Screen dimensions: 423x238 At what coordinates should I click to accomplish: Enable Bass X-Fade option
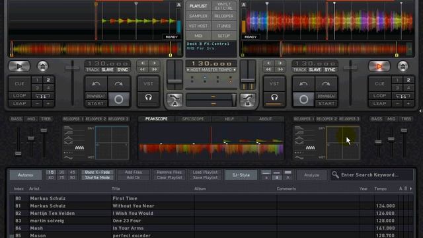click(x=97, y=172)
